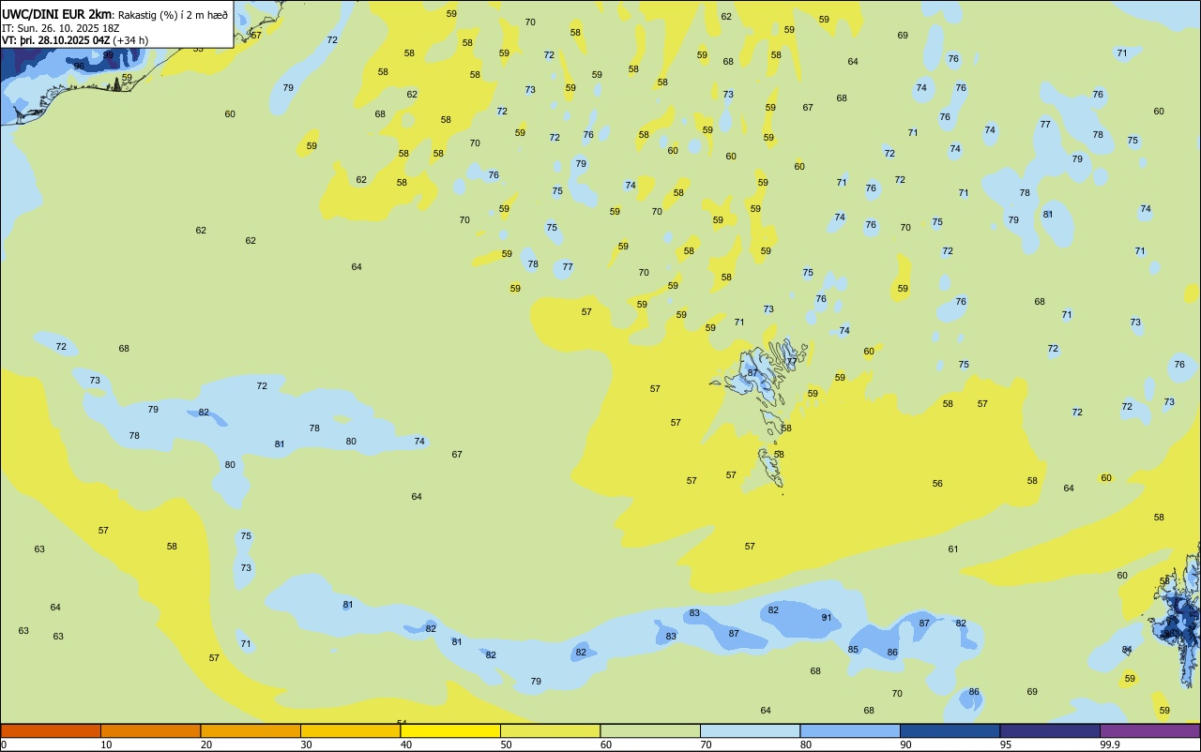Click the initial time 'IT: Sun. 26. 10. 2025 18Z'

point(61,28)
